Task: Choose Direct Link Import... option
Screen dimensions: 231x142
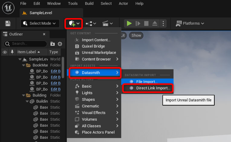Action: coord(147,88)
